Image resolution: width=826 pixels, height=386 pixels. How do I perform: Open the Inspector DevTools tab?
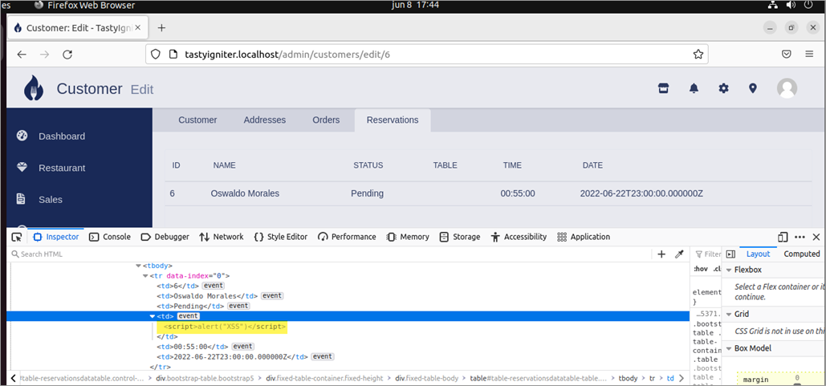[x=56, y=237]
